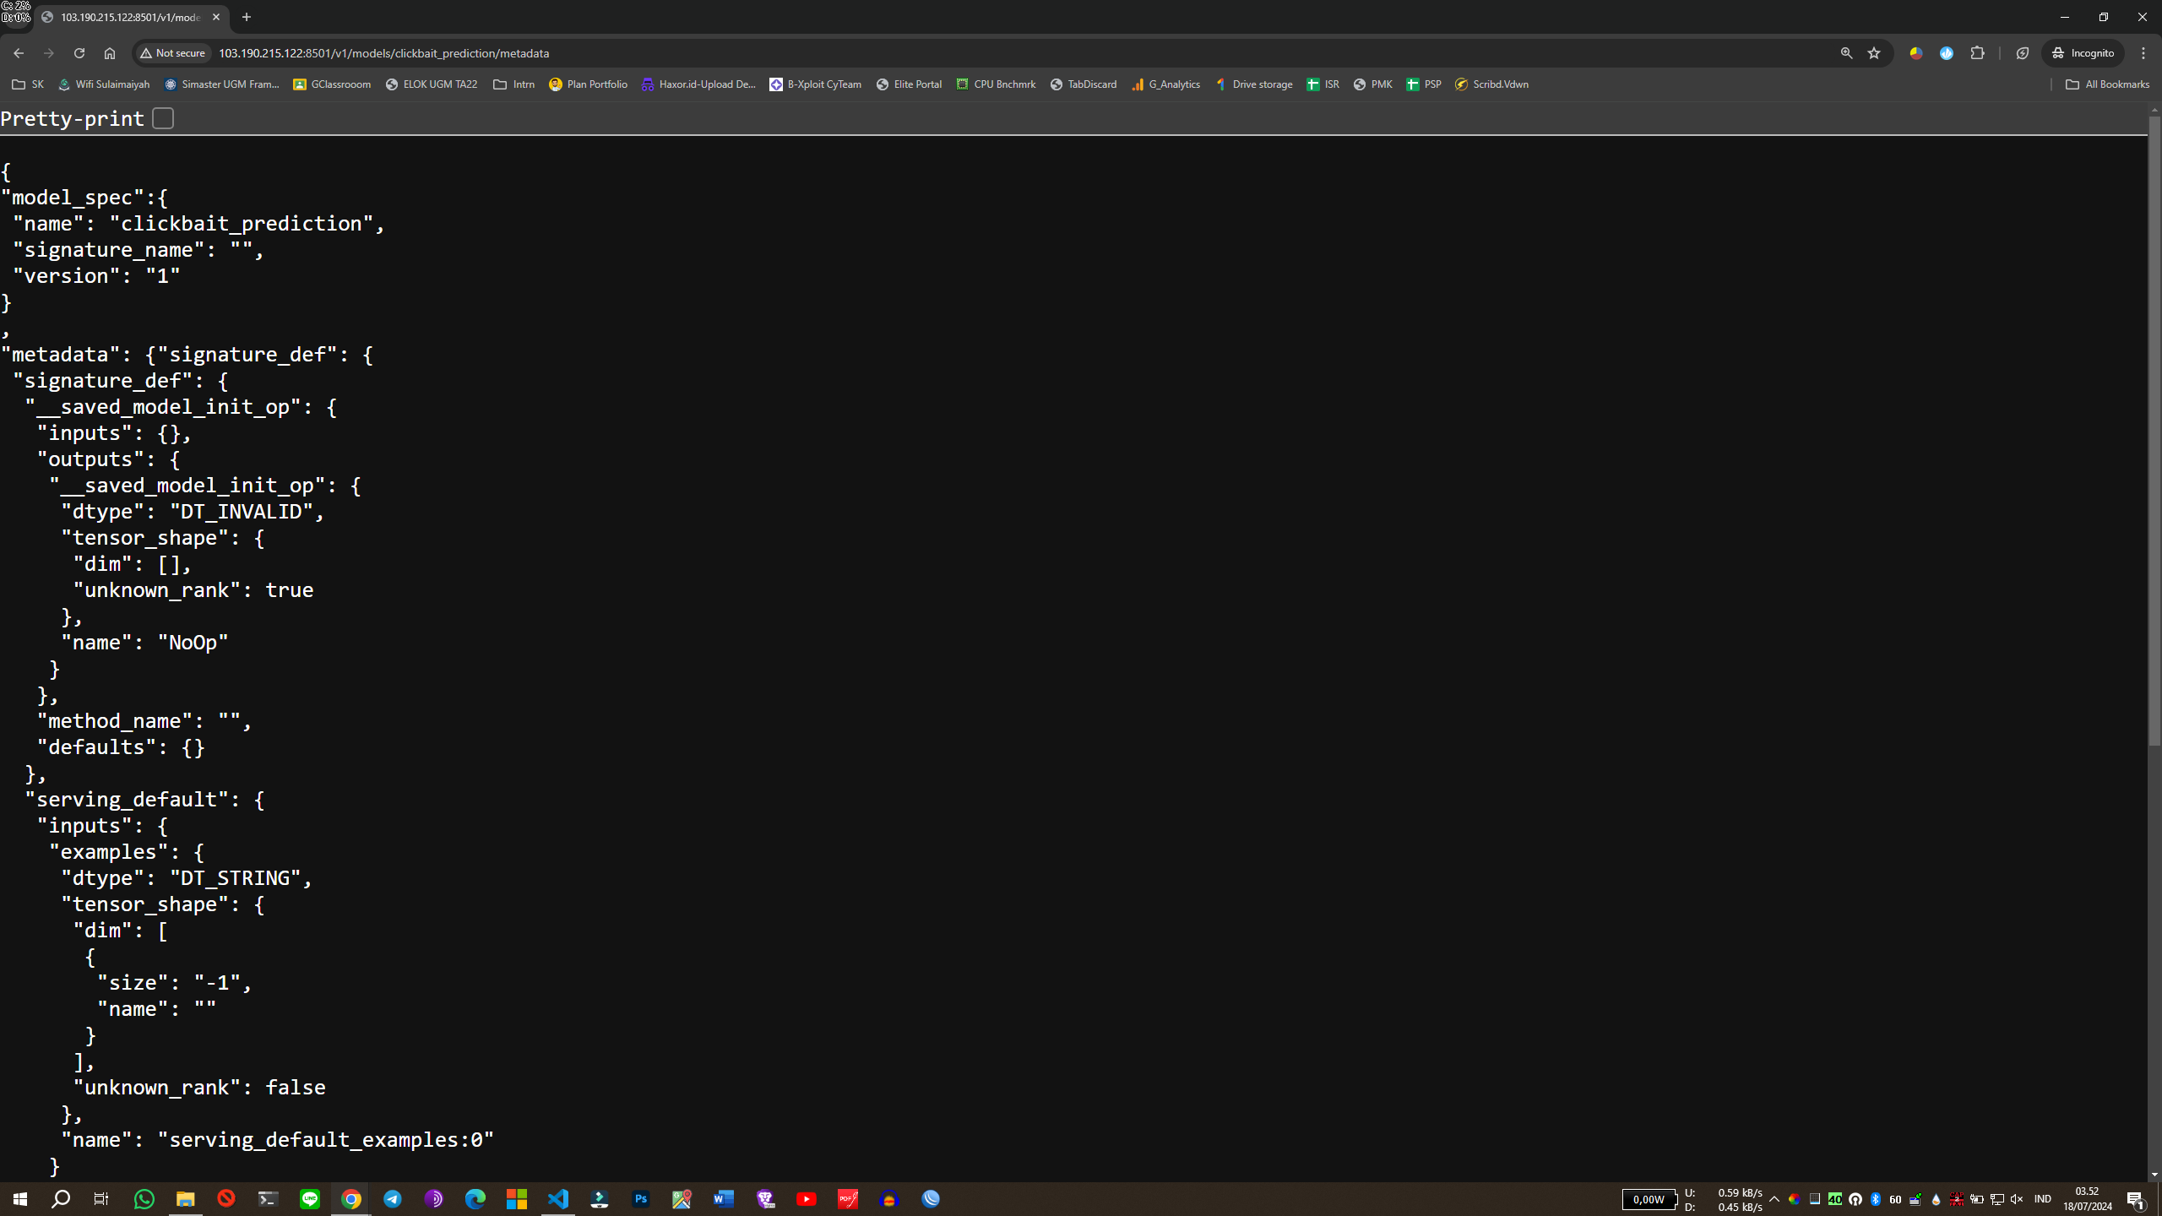Open the Extensions puzzle icon

[x=1977, y=53]
